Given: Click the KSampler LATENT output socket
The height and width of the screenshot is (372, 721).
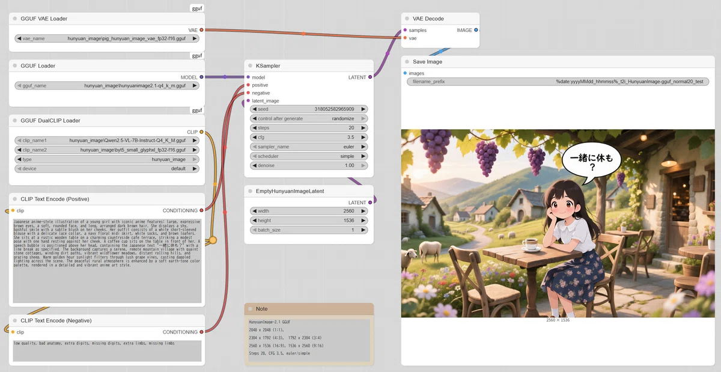Looking at the screenshot, I should click(x=370, y=77).
